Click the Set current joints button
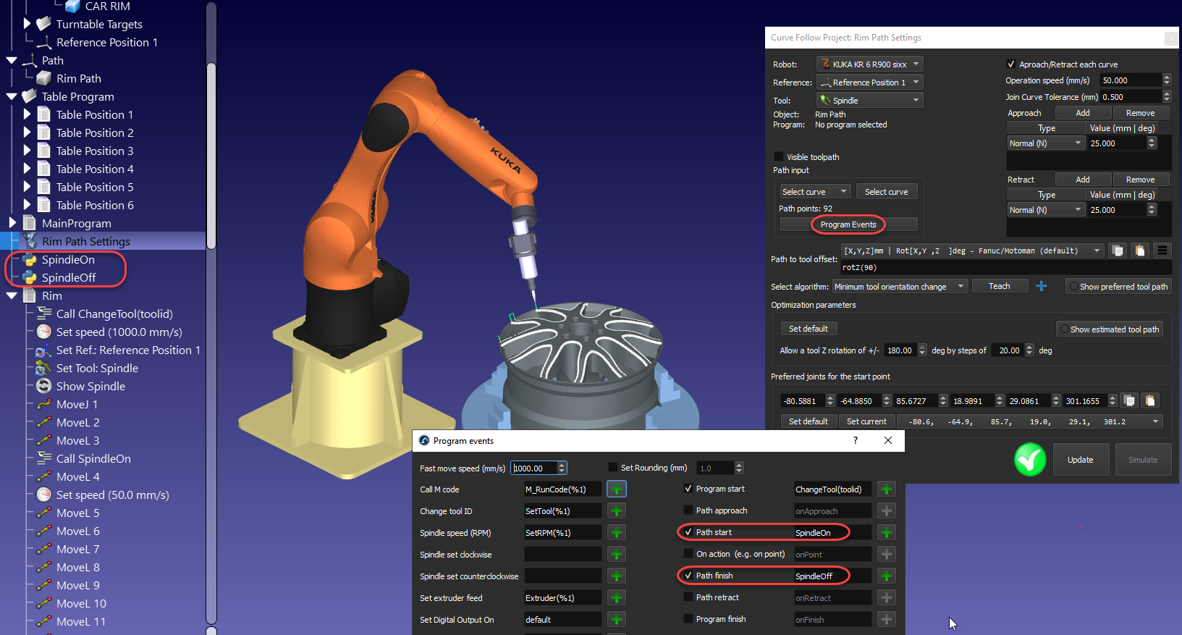This screenshot has width=1182, height=635. coord(866,421)
